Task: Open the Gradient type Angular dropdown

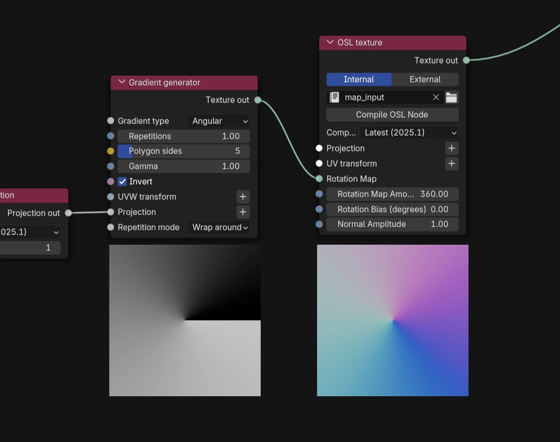Action: [218, 121]
